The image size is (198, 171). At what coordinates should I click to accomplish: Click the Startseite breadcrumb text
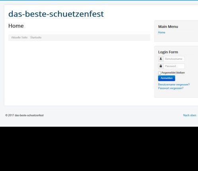point(36,37)
